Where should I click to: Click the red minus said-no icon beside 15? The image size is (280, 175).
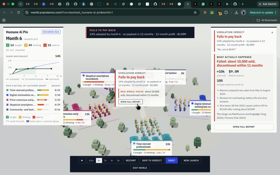(45, 45)
